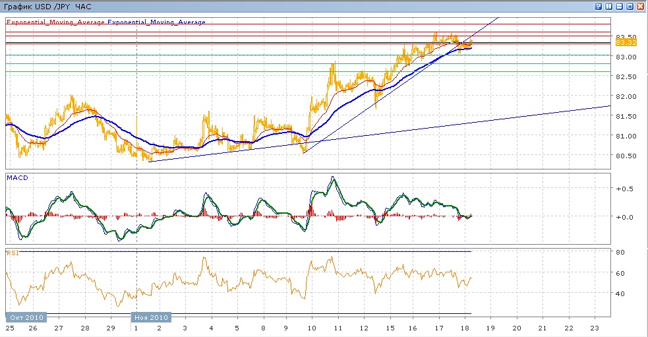Minimize the USD/JPY chart window
648x337 pixels.
pos(619,6)
